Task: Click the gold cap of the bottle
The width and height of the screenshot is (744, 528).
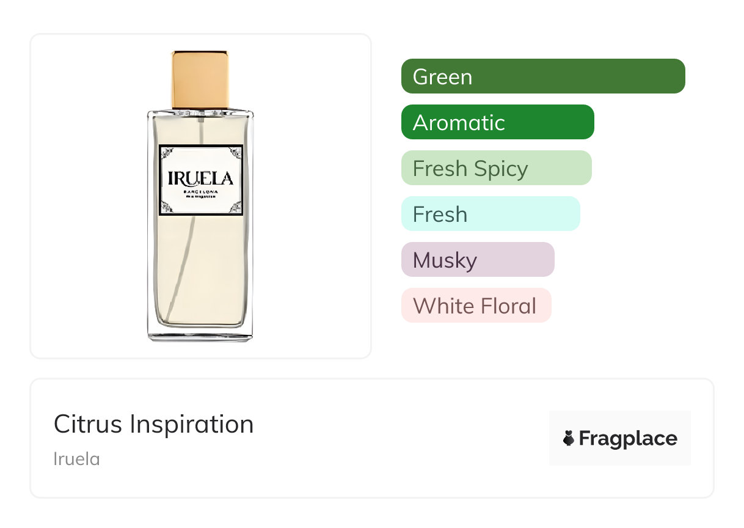Action: (x=200, y=79)
